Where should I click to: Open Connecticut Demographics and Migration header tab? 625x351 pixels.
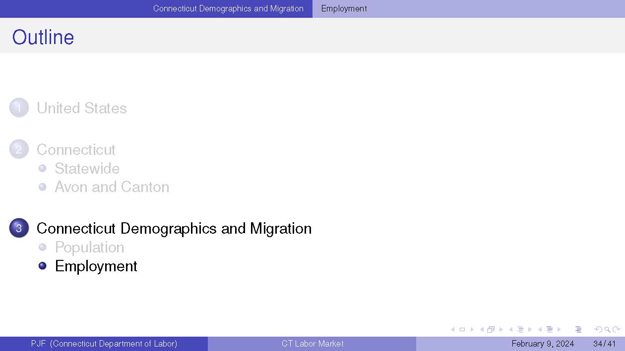(228, 8)
